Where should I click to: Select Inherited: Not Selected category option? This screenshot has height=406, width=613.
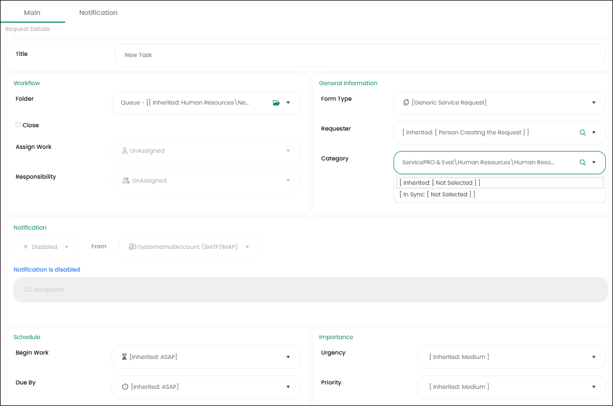tap(439, 183)
